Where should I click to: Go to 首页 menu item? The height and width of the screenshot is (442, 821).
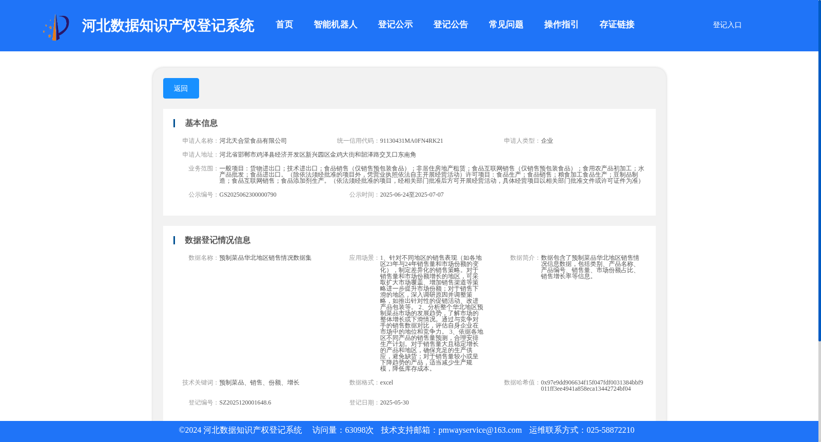point(284,25)
